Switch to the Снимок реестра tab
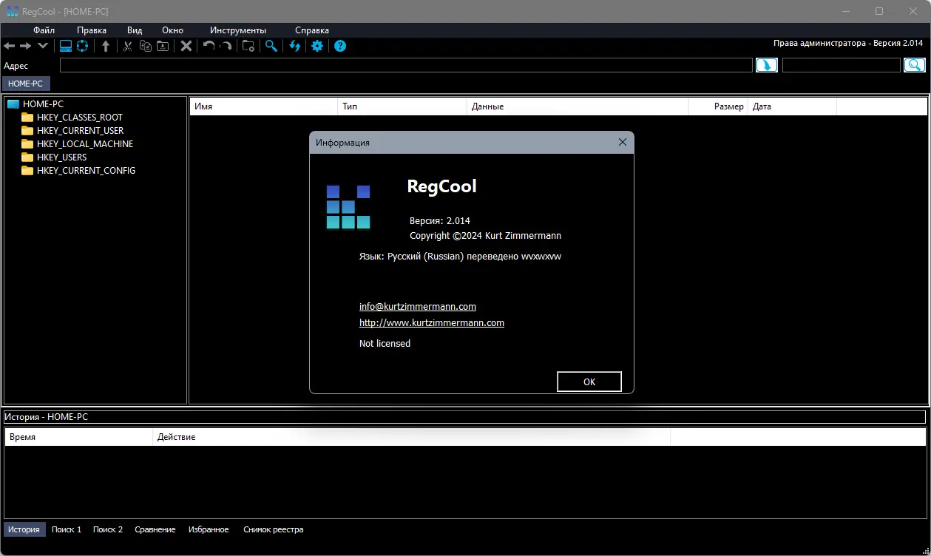The width and height of the screenshot is (931, 556). [x=274, y=529]
